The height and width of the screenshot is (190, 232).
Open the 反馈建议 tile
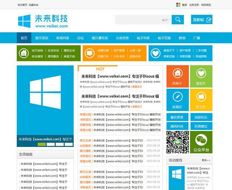[202, 126]
